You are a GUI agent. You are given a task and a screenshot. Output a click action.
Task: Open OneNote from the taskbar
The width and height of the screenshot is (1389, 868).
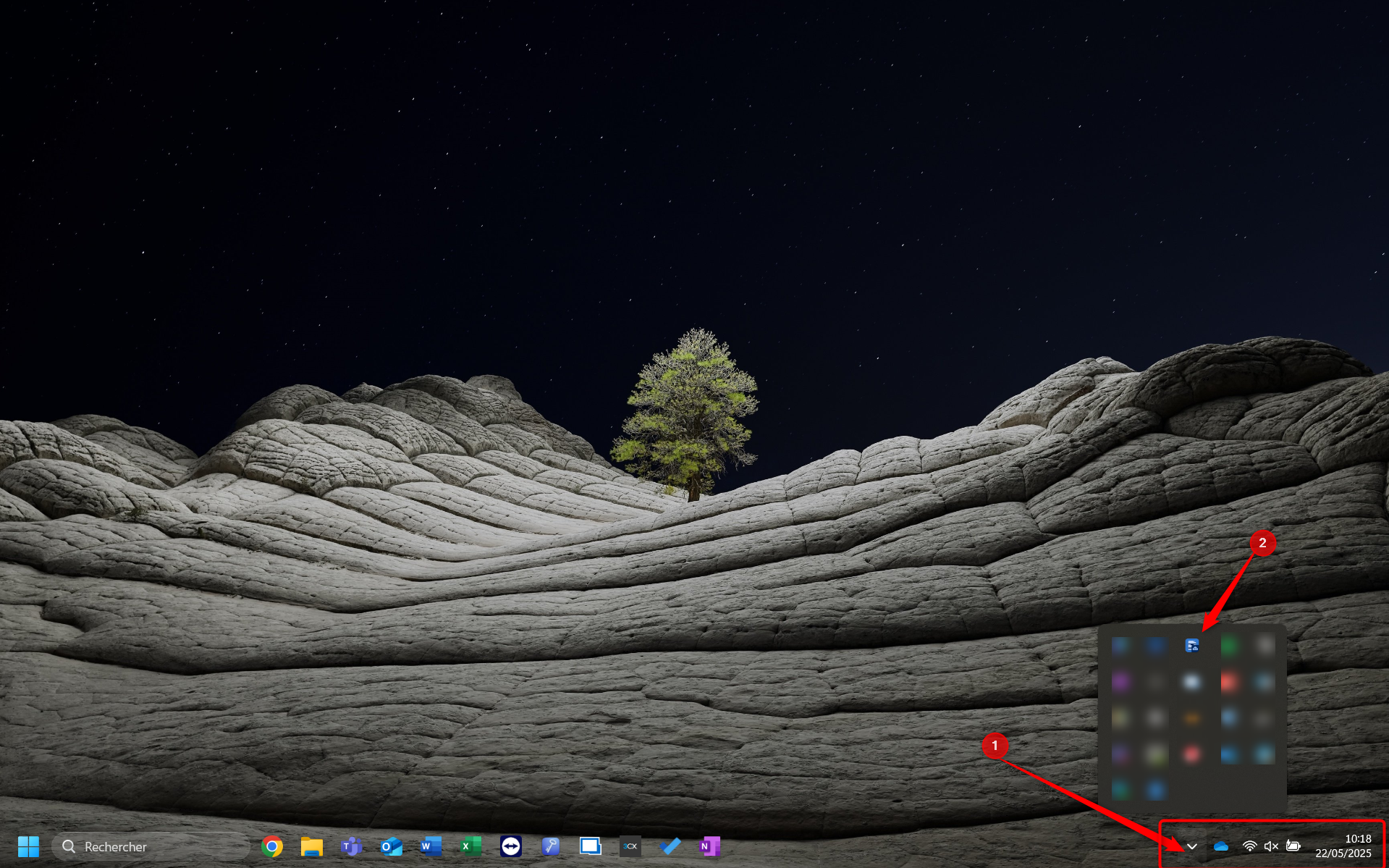[709, 846]
